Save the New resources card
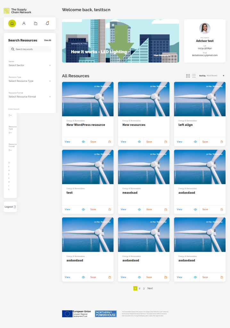The height and width of the screenshot is (328, 230). (157, 142)
